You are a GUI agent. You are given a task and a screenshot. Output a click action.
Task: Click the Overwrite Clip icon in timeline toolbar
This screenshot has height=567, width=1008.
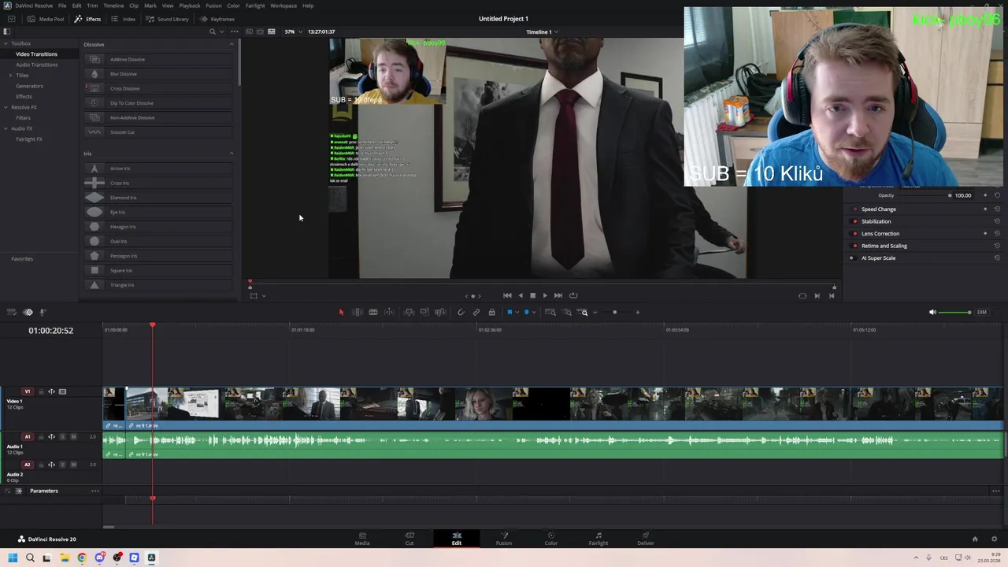[x=424, y=312]
